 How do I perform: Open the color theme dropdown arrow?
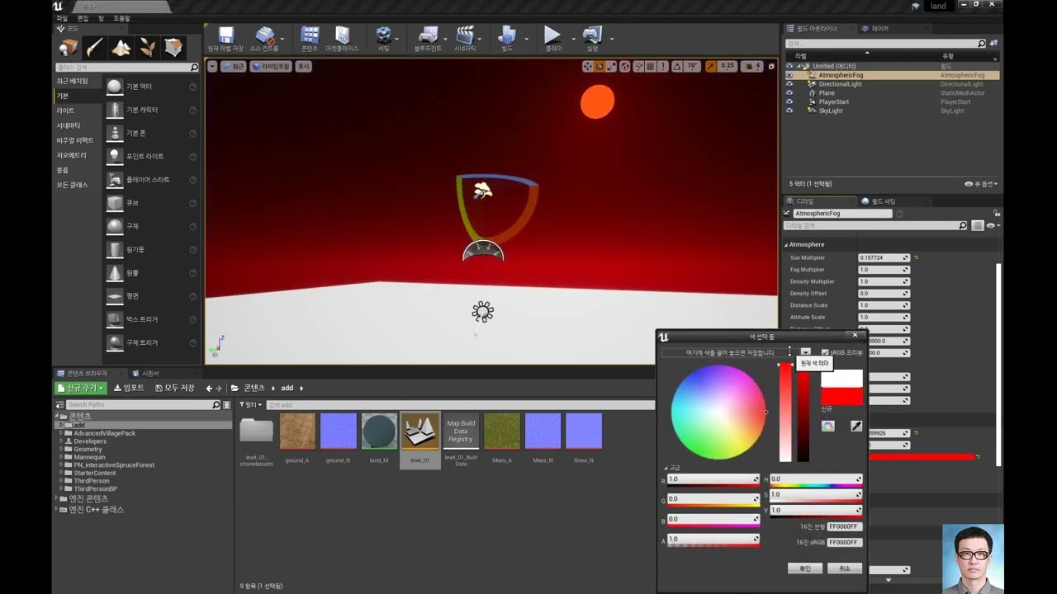[805, 352]
